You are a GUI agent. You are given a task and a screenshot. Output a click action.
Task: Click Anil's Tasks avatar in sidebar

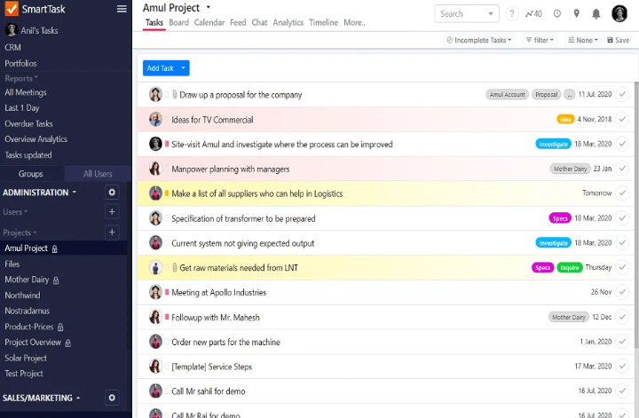click(x=11, y=30)
